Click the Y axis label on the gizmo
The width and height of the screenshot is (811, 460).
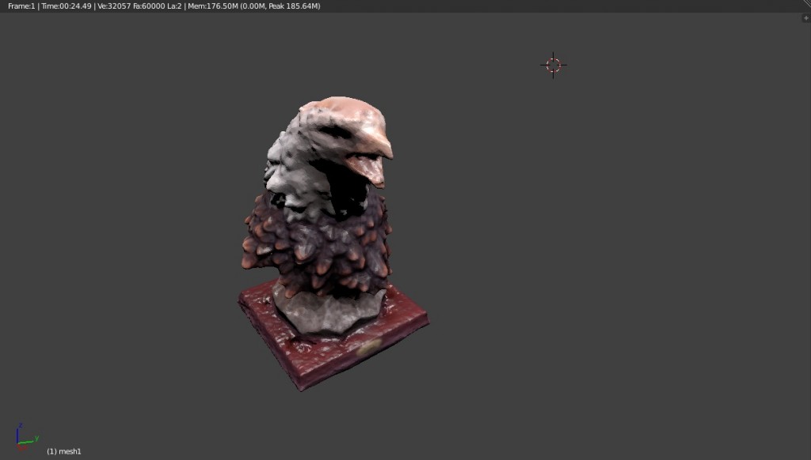[36, 438]
